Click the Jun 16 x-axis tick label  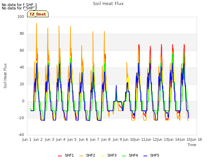(196, 139)
